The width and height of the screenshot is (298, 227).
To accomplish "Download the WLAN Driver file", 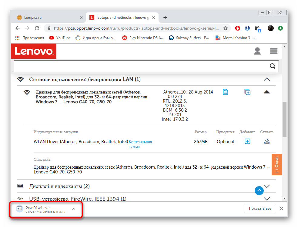I will 267,141.
